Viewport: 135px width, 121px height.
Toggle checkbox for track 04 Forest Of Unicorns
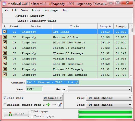(5, 47)
